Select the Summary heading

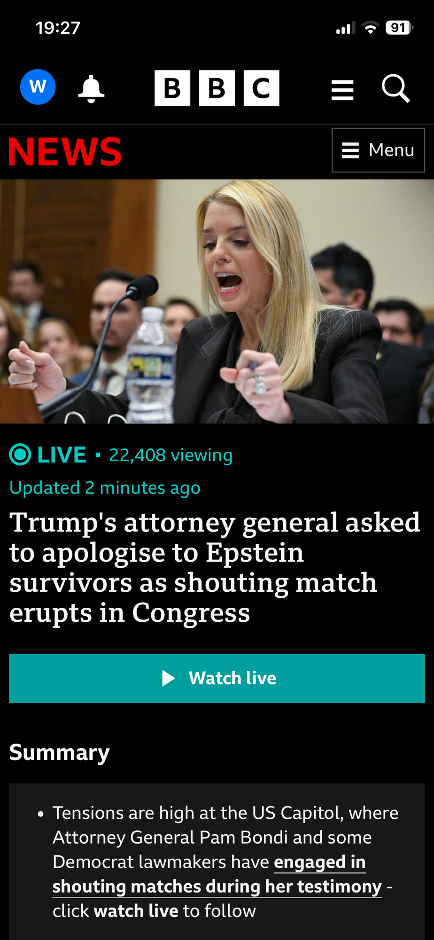(x=60, y=752)
